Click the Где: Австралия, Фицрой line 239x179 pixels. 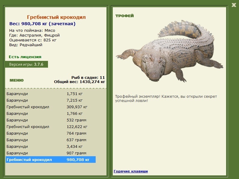pyautogui.click(x=34, y=35)
